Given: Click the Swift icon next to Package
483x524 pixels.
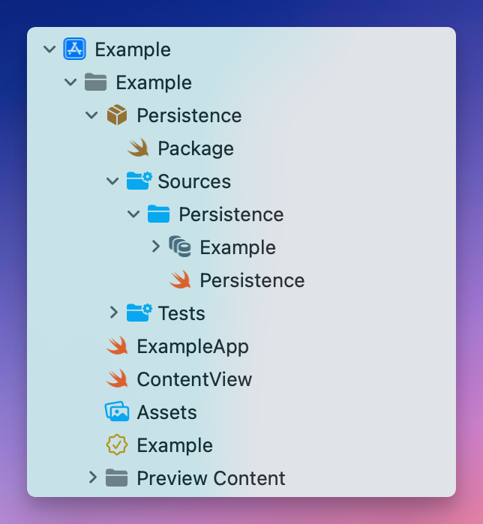Looking at the screenshot, I should (x=138, y=148).
